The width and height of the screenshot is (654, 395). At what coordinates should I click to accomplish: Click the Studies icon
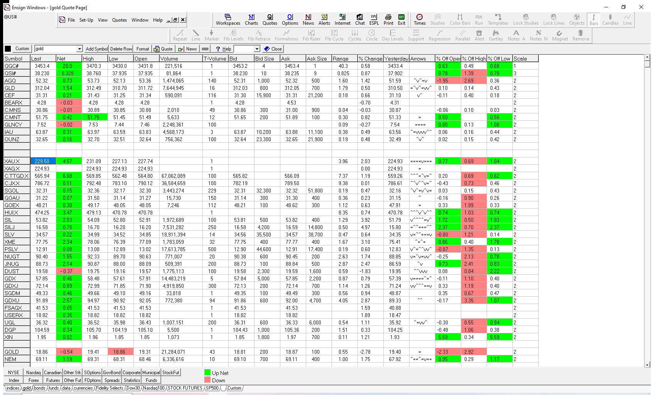(x=438, y=20)
